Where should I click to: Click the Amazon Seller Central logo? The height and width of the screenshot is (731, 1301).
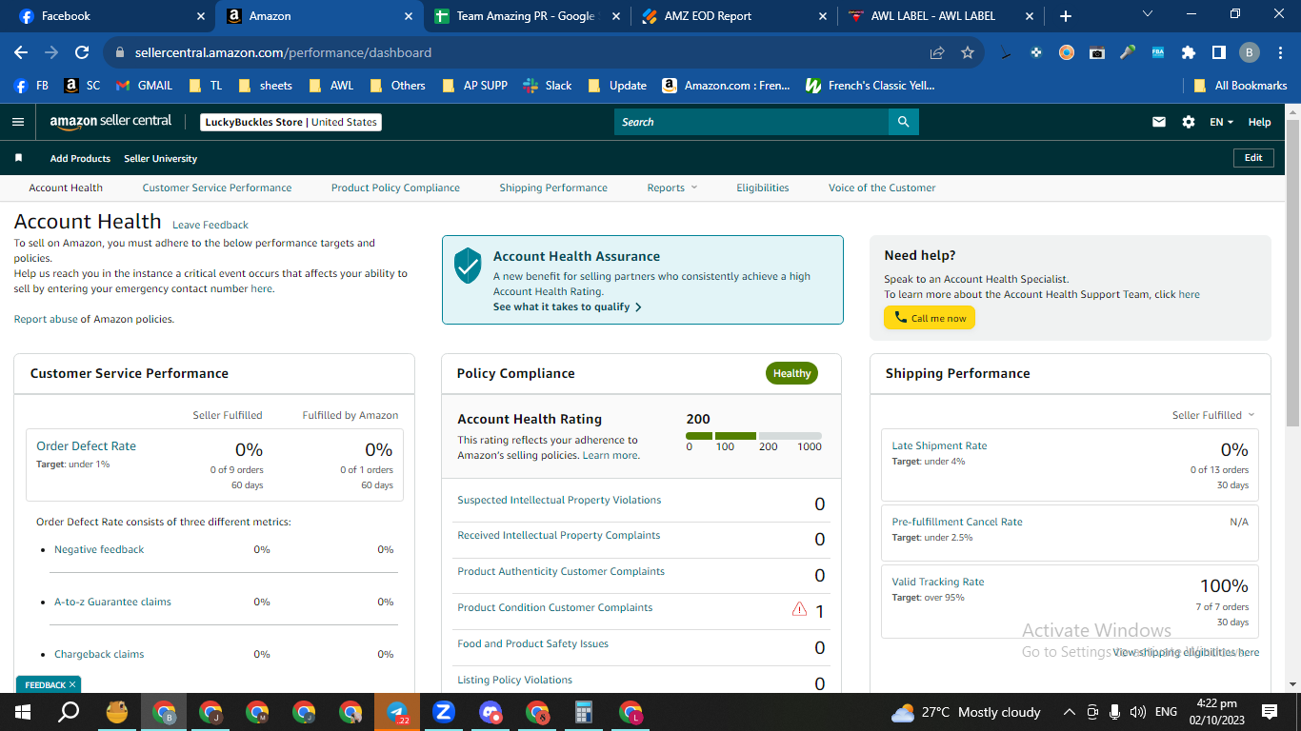pos(110,122)
